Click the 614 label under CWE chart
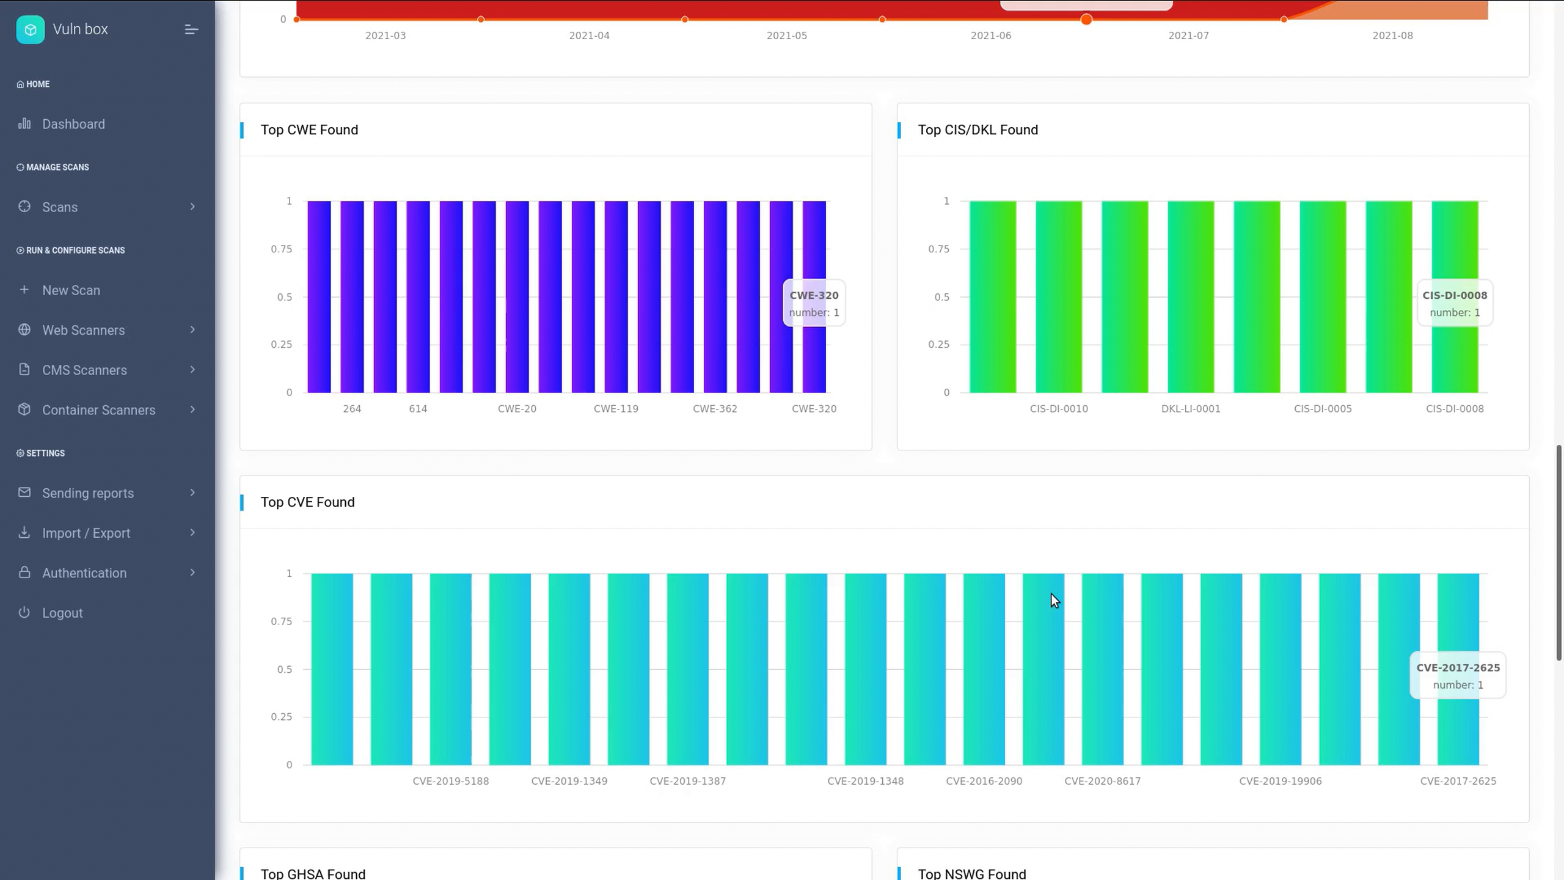The image size is (1564, 880). (x=418, y=408)
